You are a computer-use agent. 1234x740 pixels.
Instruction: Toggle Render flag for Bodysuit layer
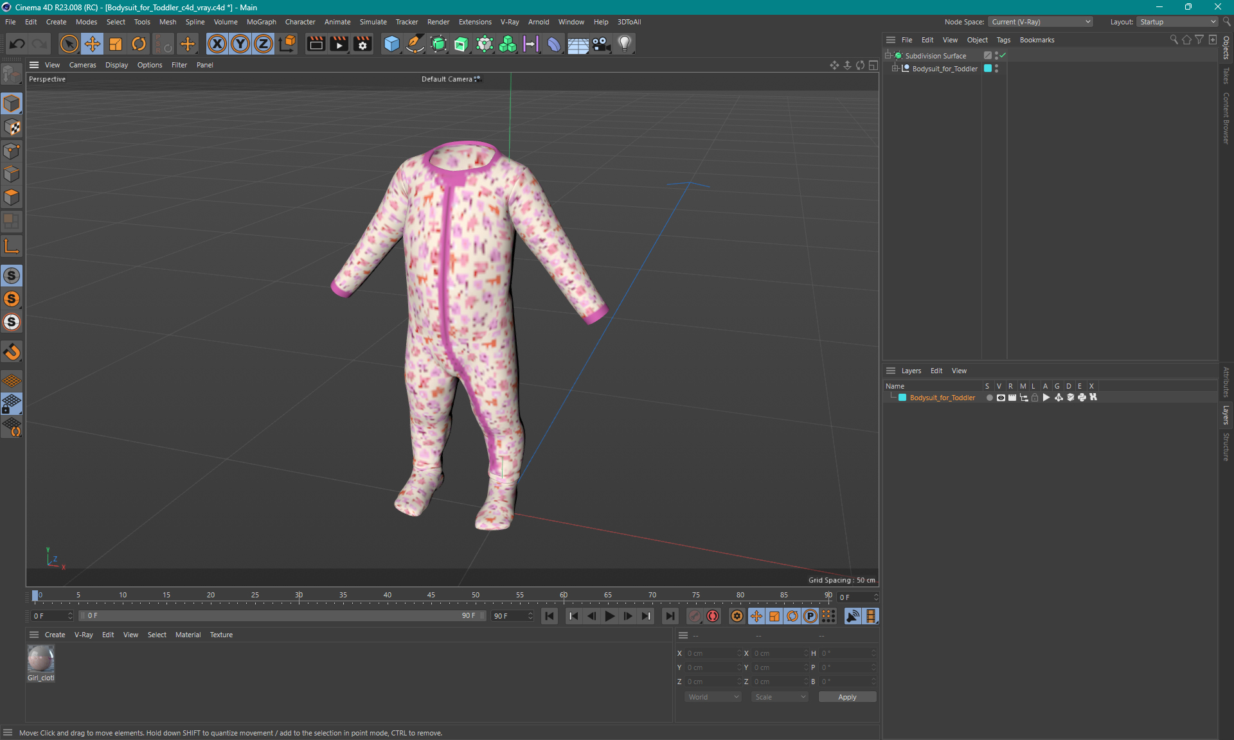click(1012, 398)
